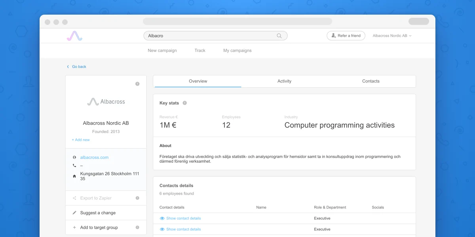Image resolution: width=475 pixels, height=237 pixels.
Task: Switch to the Overview tab
Action: tap(198, 81)
